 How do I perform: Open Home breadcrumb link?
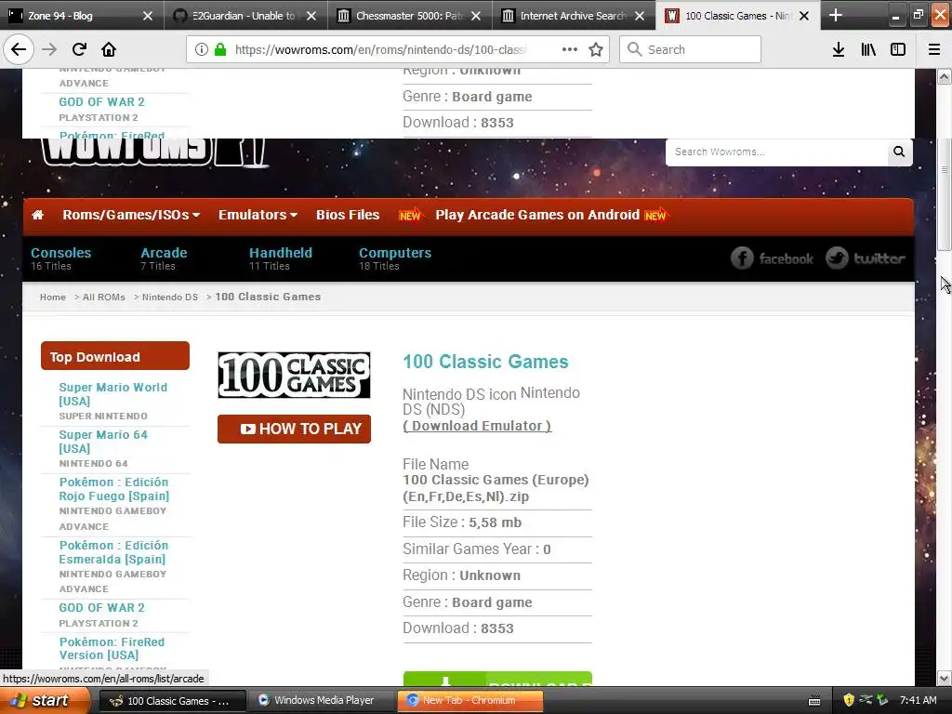point(53,297)
